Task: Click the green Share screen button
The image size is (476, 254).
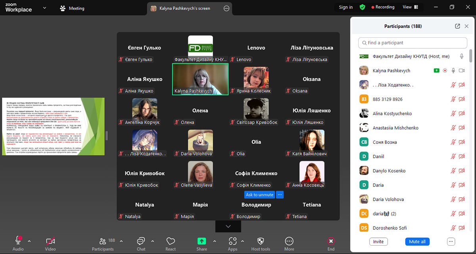Action: point(202,241)
